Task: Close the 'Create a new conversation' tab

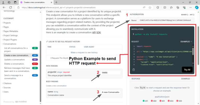Action: pyautogui.click(x=51, y=2)
